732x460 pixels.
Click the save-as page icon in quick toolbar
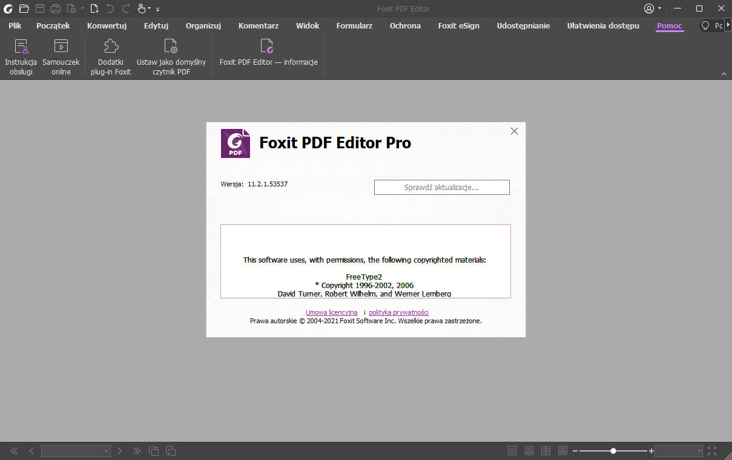(x=71, y=8)
